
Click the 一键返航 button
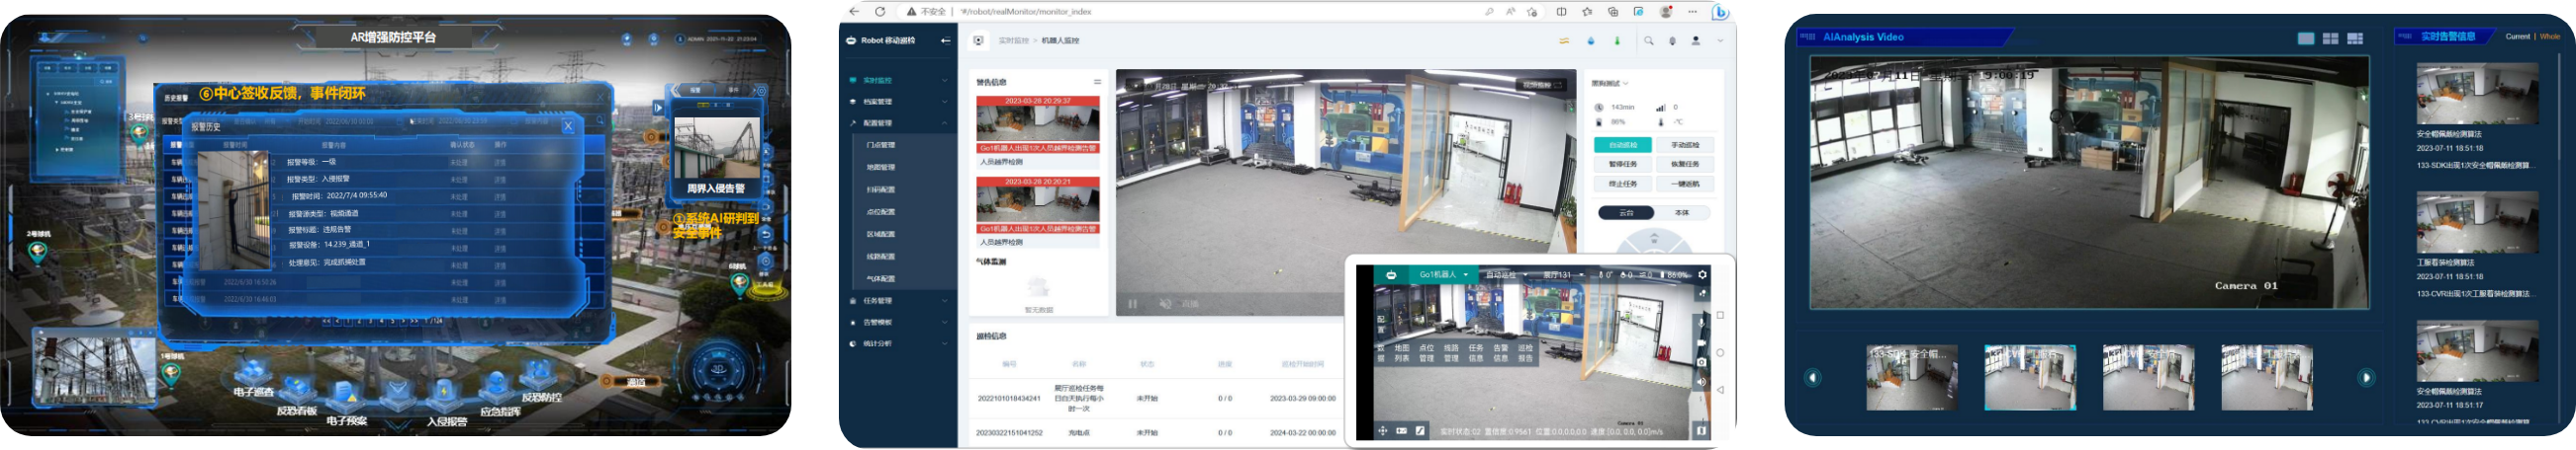click(1684, 185)
